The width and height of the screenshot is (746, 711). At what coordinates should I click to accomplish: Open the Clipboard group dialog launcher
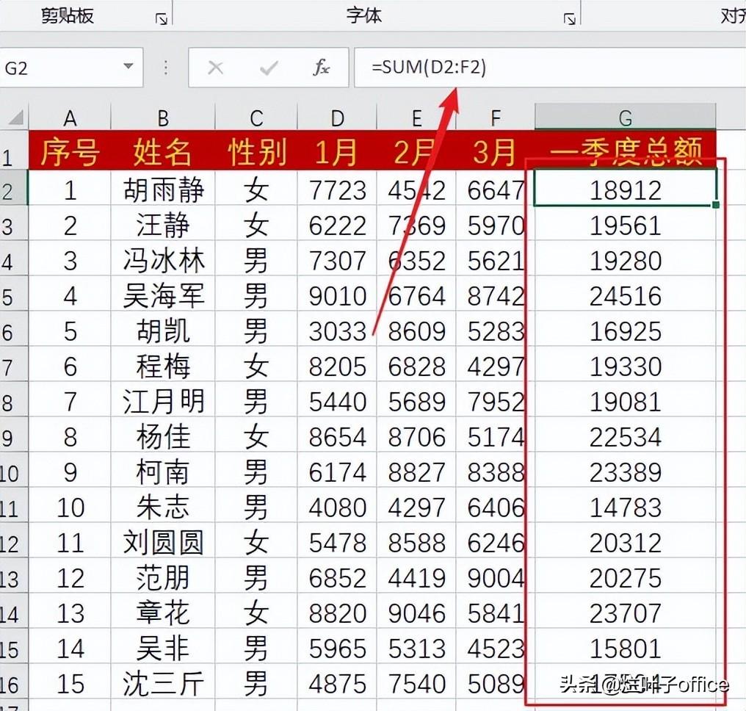[x=162, y=19]
